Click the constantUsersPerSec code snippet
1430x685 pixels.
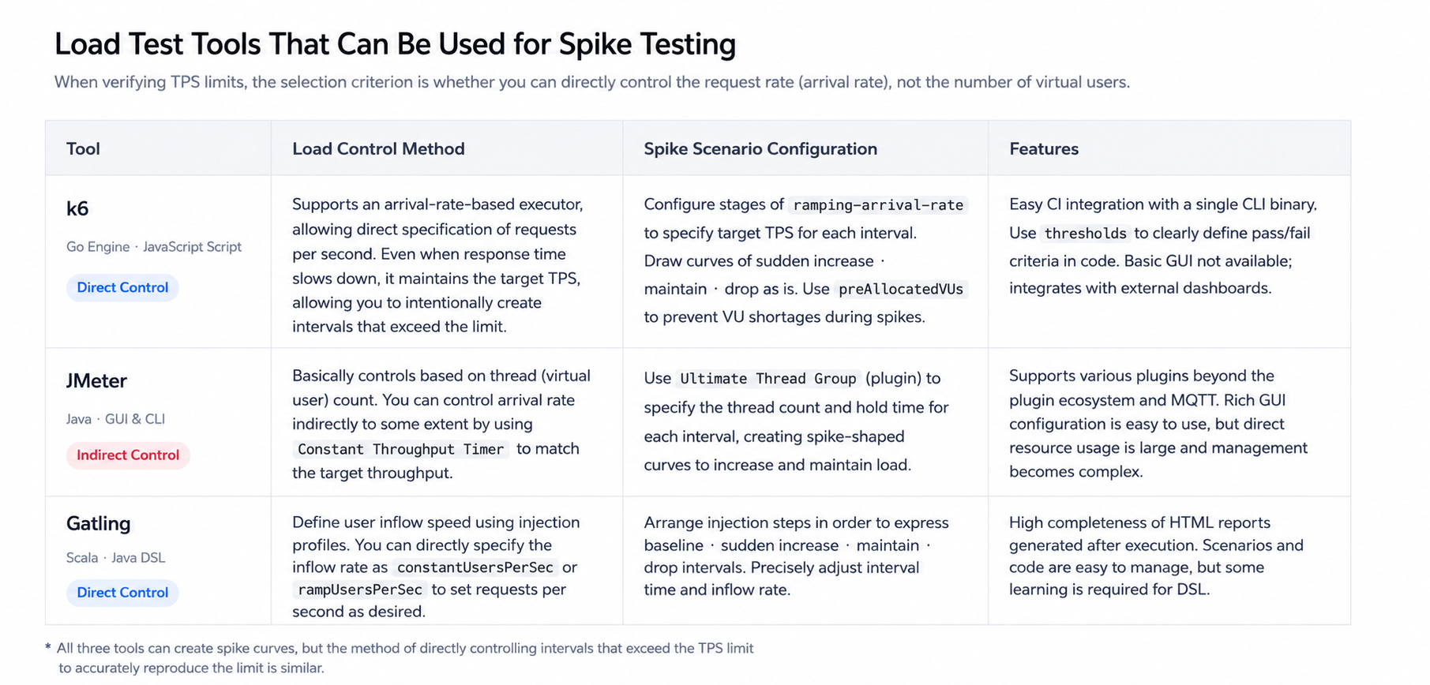coord(475,567)
